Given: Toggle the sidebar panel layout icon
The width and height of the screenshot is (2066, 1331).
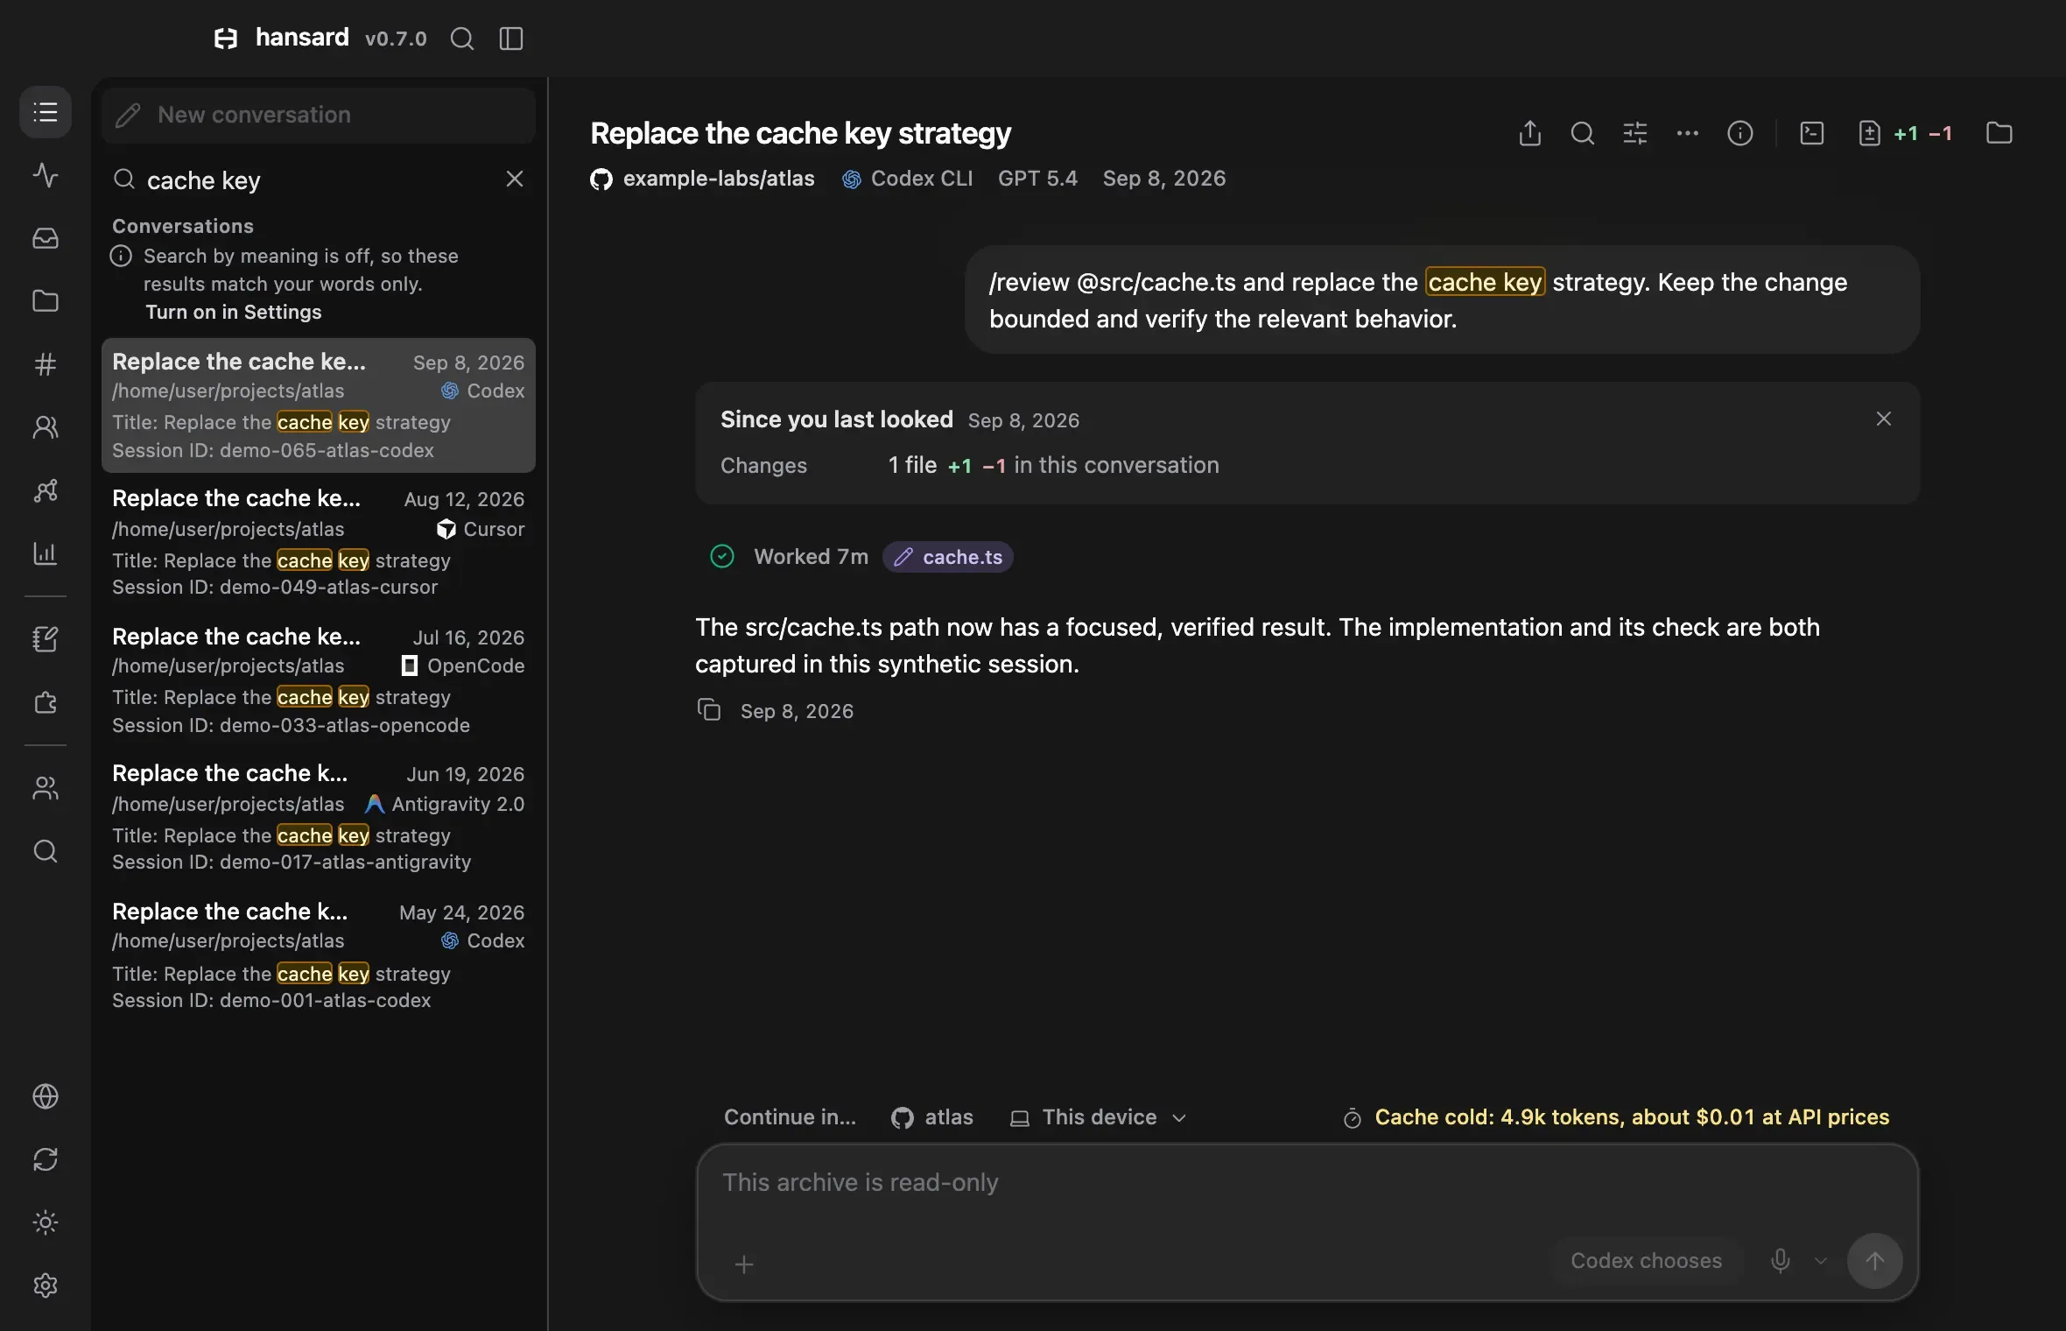Looking at the screenshot, I should (511, 39).
